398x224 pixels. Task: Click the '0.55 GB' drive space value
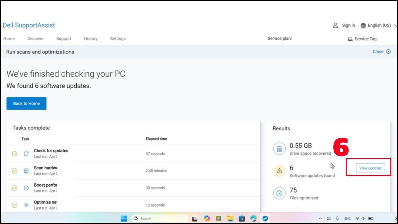point(300,146)
